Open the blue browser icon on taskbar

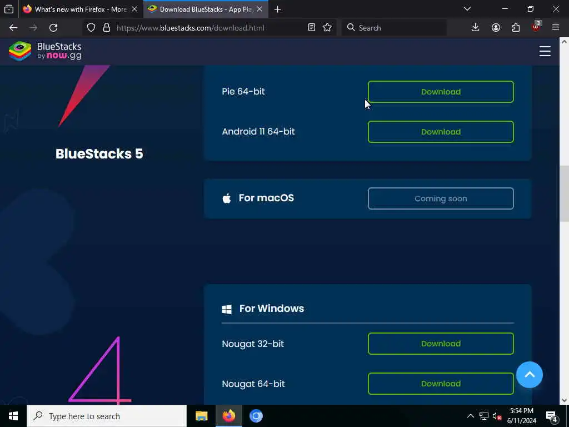click(x=256, y=416)
